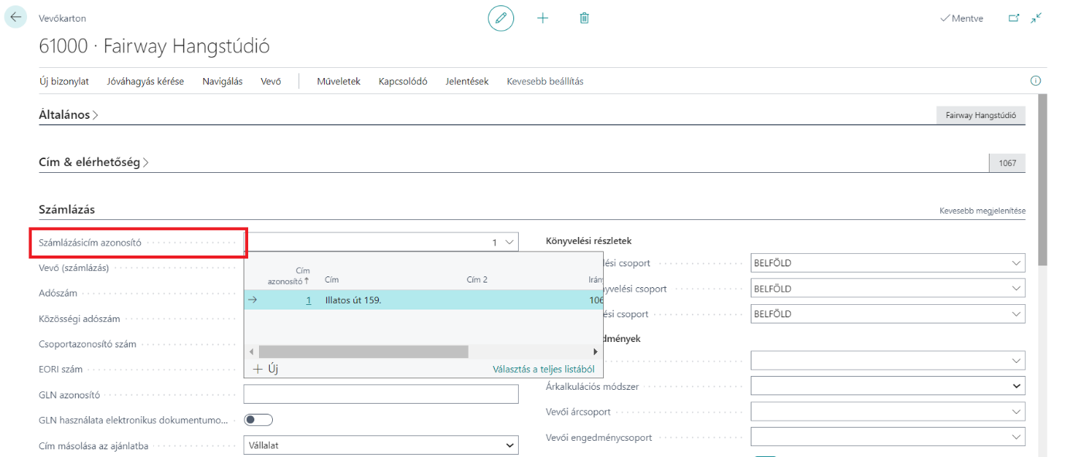The image size is (1070, 457).
Task: Click Kevesebb beállítás
Action: 545,81
